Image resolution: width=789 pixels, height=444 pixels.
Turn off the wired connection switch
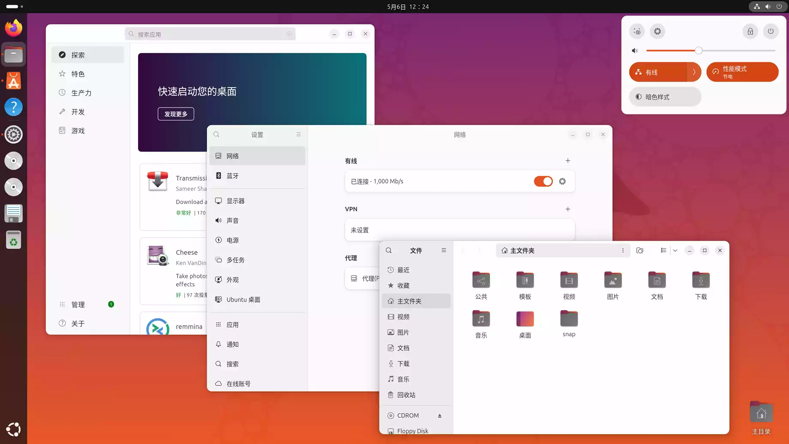point(543,181)
